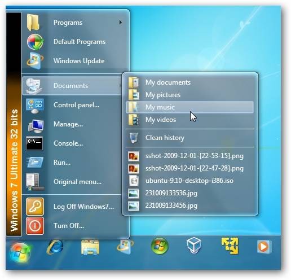Select the highlighted My music entry

point(189,107)
